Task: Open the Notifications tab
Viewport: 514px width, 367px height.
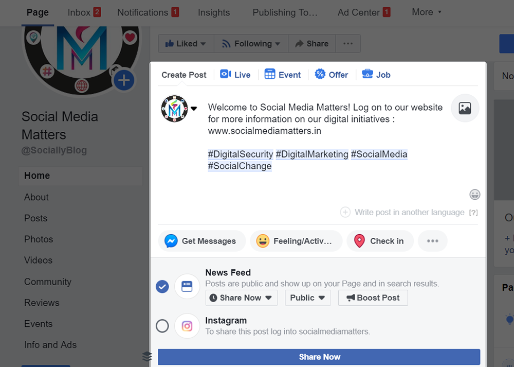Action: pos(148,12)
